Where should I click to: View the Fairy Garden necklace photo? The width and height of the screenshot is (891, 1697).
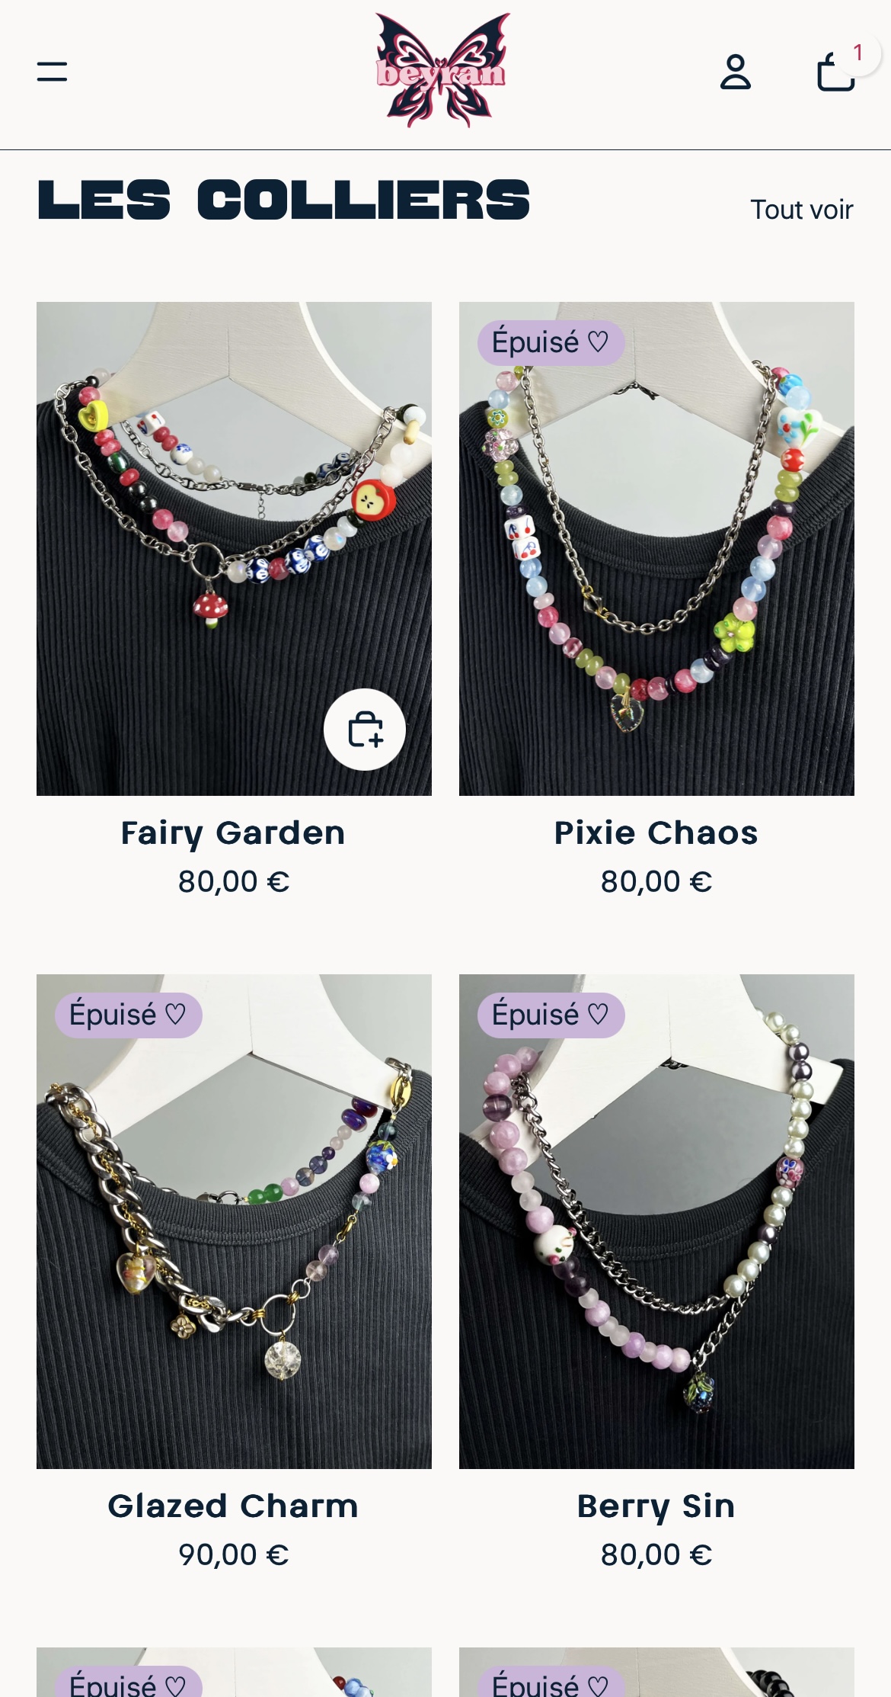click(x=234, y=549)
